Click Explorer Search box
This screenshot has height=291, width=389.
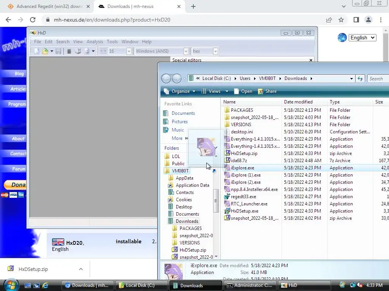click(x=378, y=79)
